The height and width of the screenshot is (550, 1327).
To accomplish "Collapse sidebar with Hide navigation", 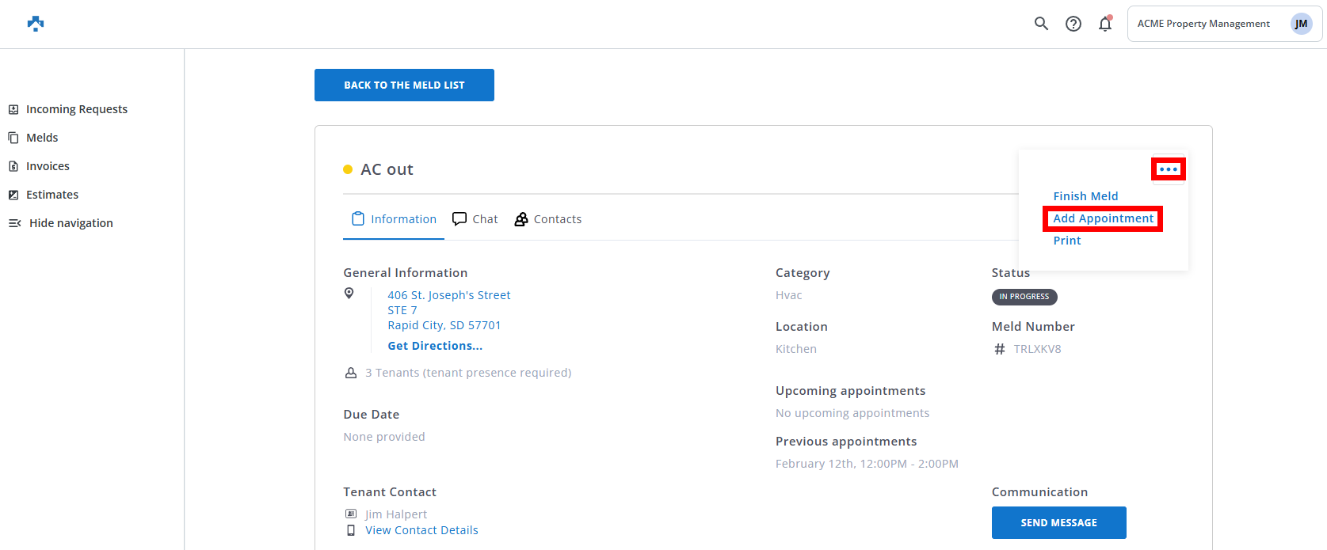I will (x=71, y=223).
